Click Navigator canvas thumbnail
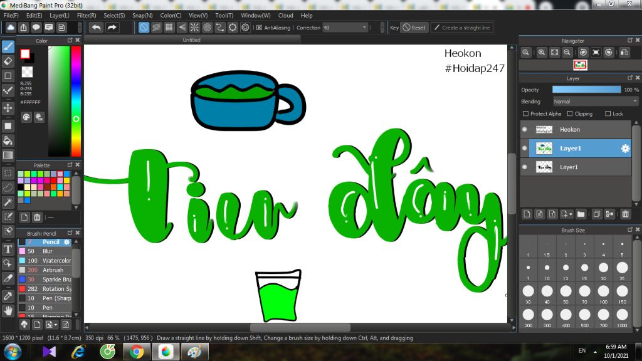 point(580,65)
